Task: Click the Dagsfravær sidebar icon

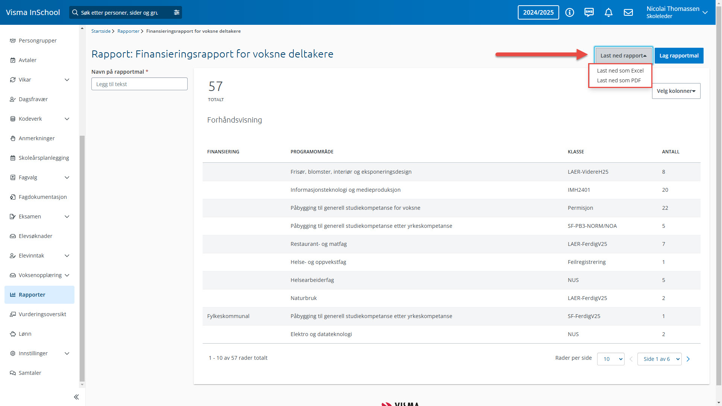Action: [x=13, y=99]
